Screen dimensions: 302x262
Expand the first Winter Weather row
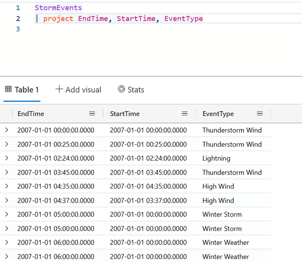pos(7,242)
